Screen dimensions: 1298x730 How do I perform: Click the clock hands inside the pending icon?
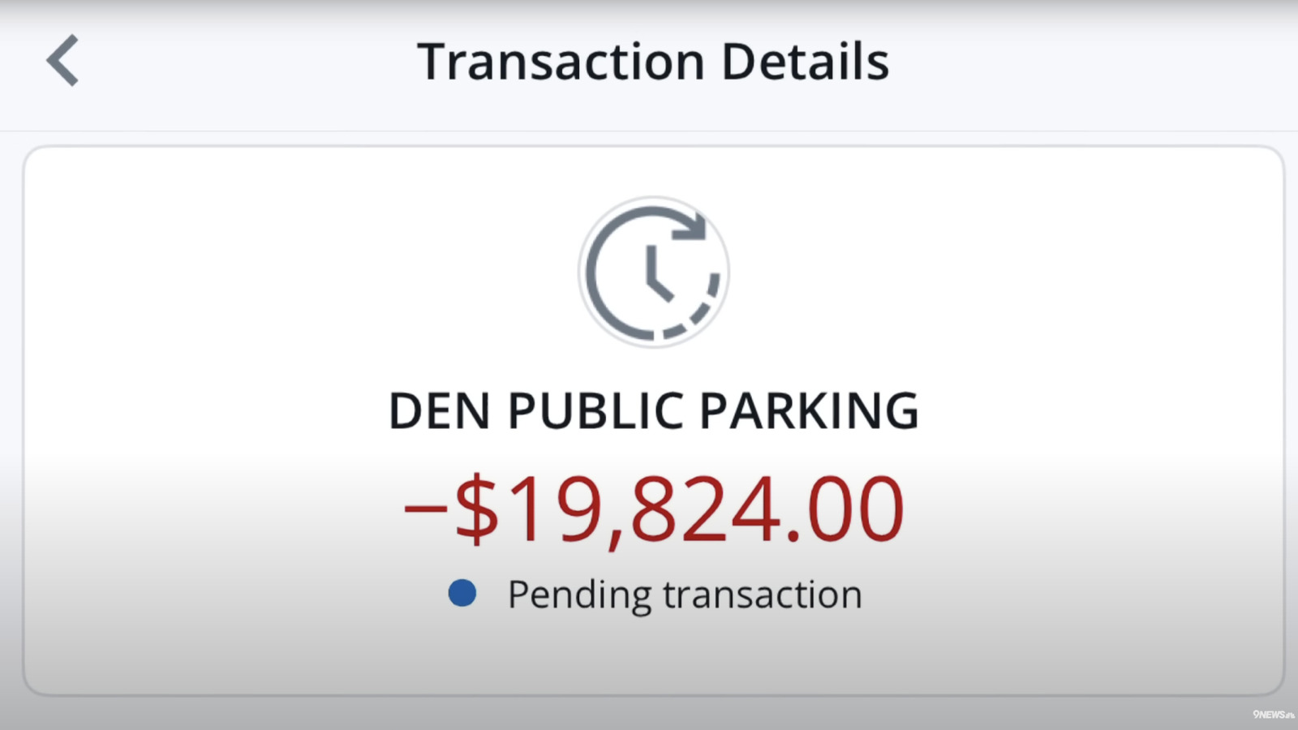(x=655, y=276)
